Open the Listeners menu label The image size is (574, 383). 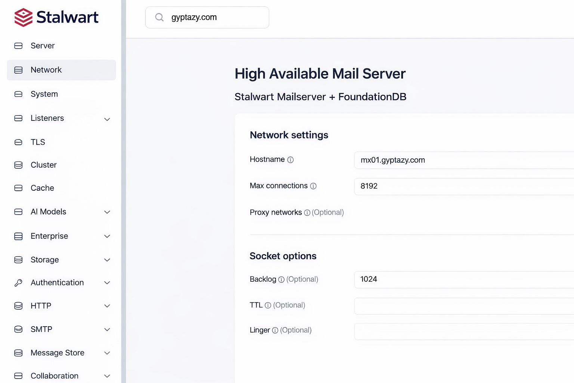click(47, 118)
